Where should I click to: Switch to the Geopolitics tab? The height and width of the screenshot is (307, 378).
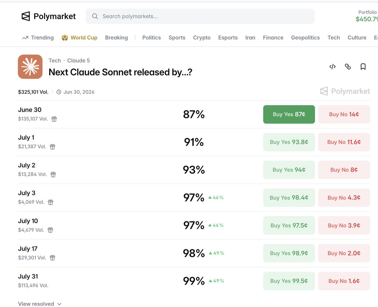[x=305, y=38]
